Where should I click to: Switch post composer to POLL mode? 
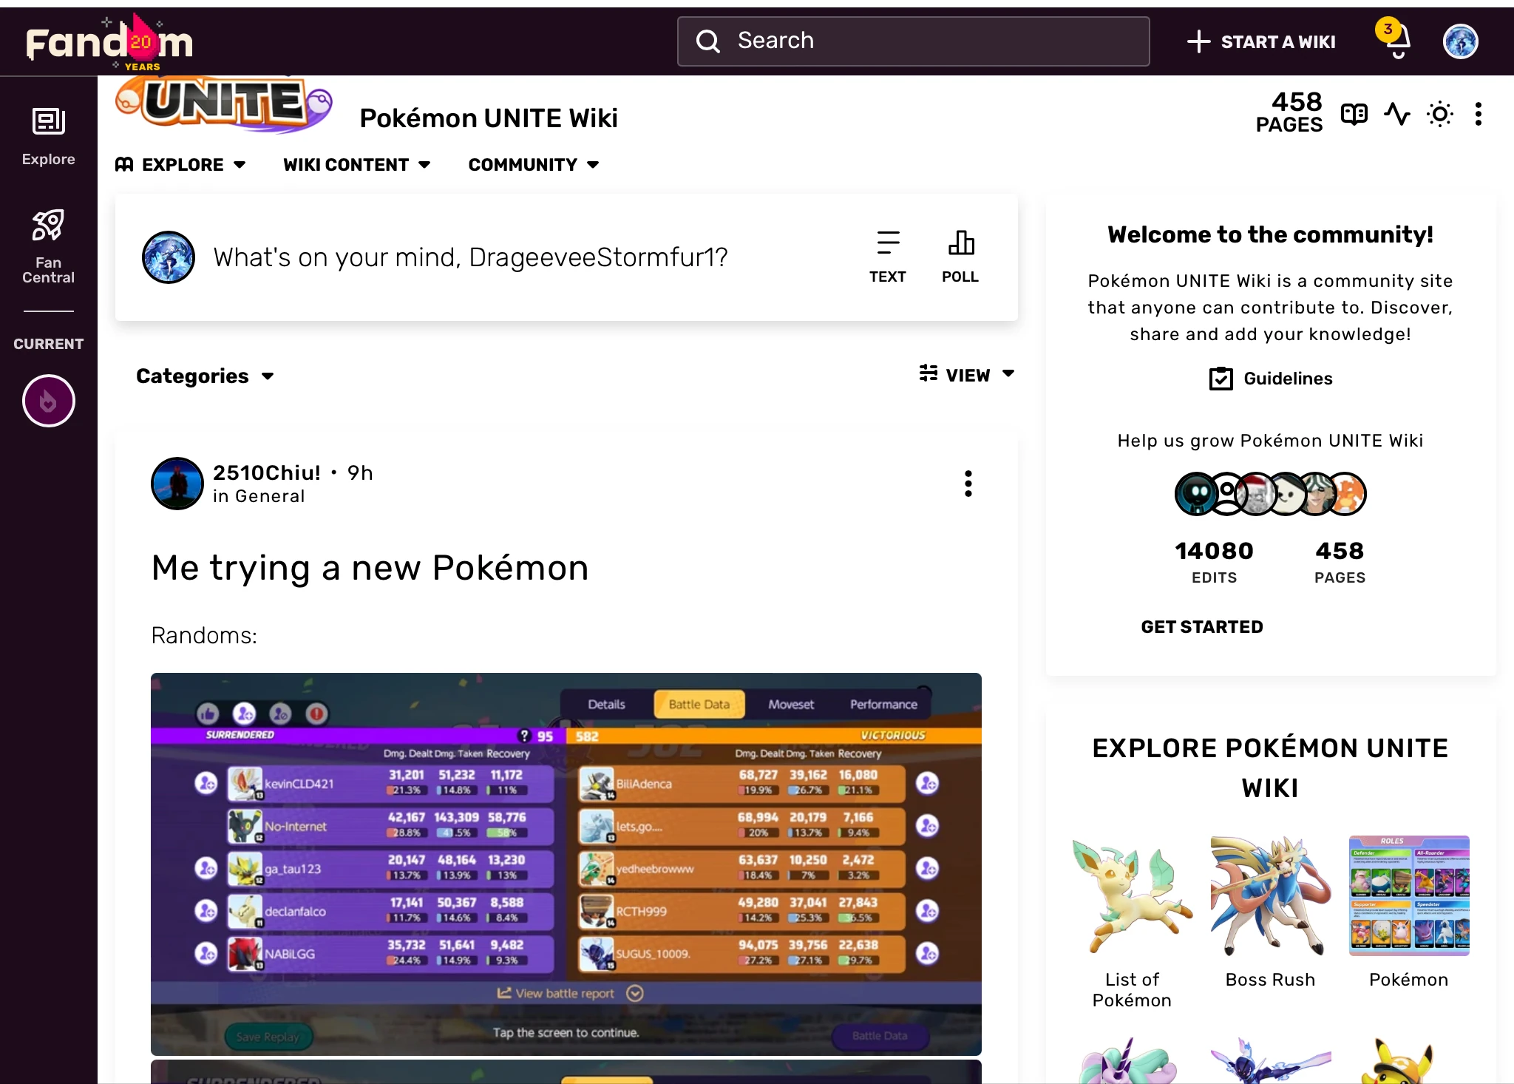(960, 255)
